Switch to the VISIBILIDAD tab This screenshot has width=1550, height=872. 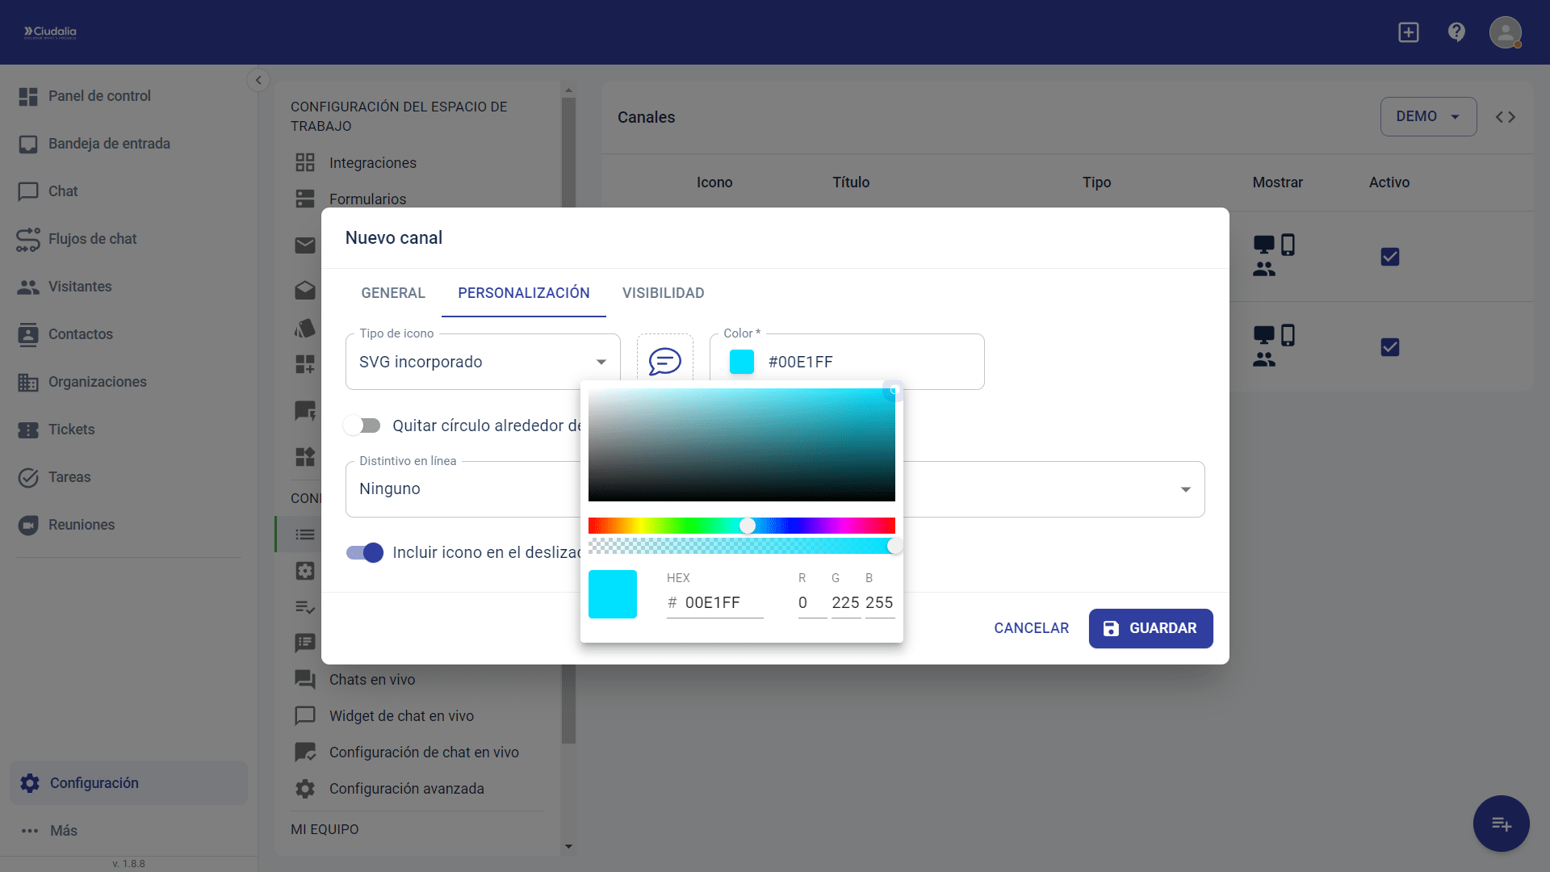point(663,293)
